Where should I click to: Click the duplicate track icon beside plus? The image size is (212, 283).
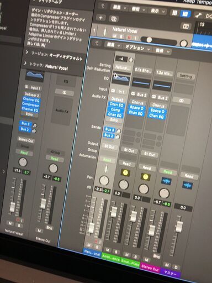pos(114,19)
